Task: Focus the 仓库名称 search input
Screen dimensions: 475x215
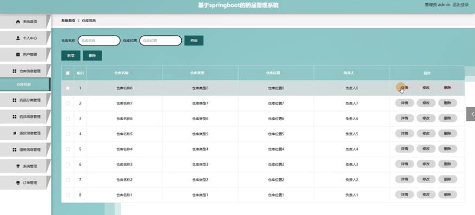Action: (99, 41)
